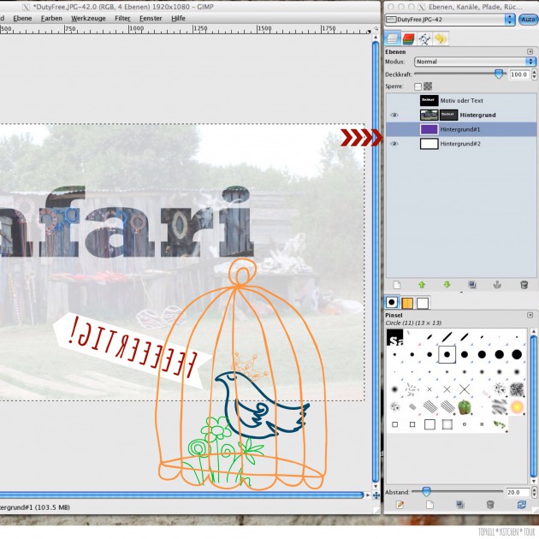Pick the yellow sparks brush
This screenshot has width=539, height=539.
coord(517,407)
